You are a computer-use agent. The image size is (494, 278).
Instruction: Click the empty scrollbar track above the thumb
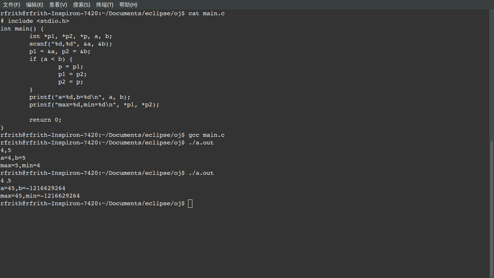tap(491, 72)
